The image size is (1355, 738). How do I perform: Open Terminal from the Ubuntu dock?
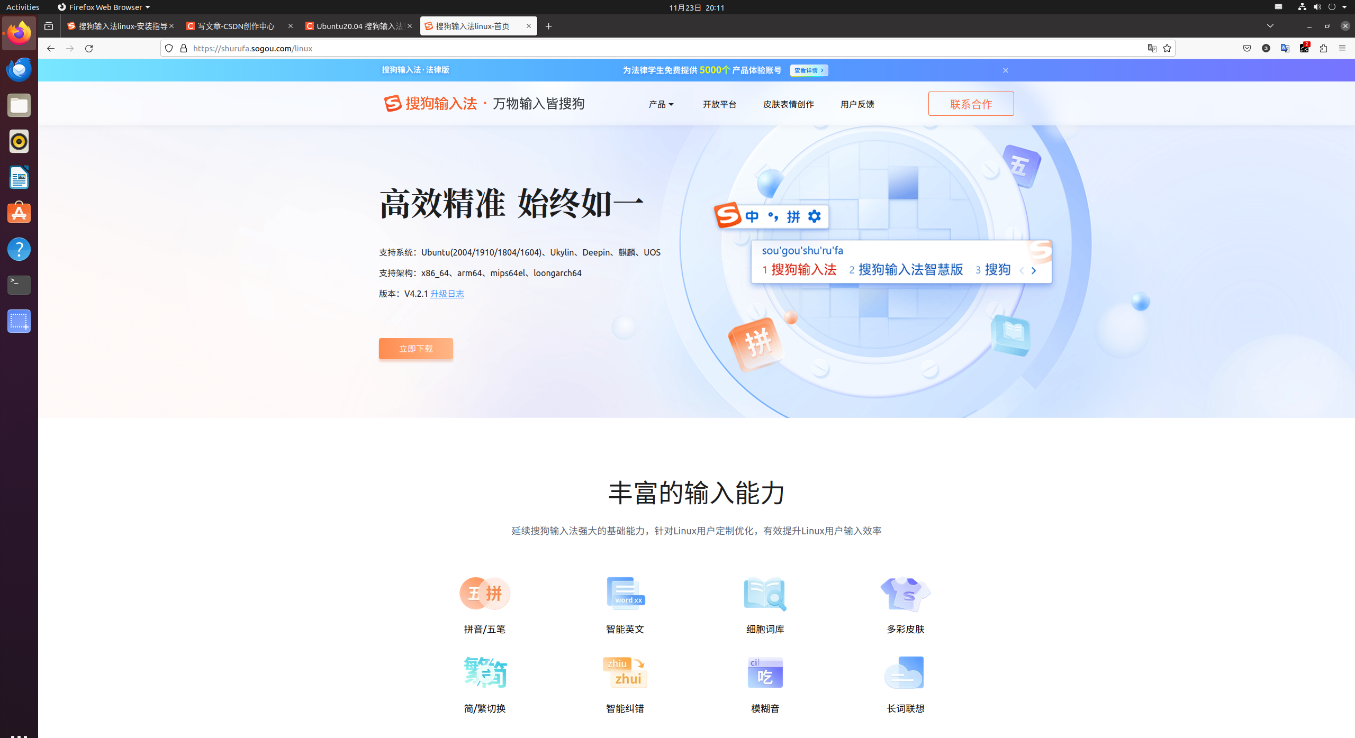tap(19, 285)
